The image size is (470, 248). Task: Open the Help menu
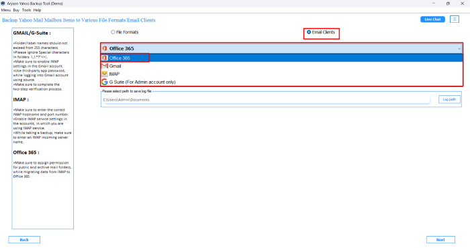coord(37,10)
